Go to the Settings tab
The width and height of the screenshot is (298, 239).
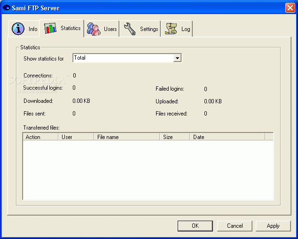coord(140,29)
